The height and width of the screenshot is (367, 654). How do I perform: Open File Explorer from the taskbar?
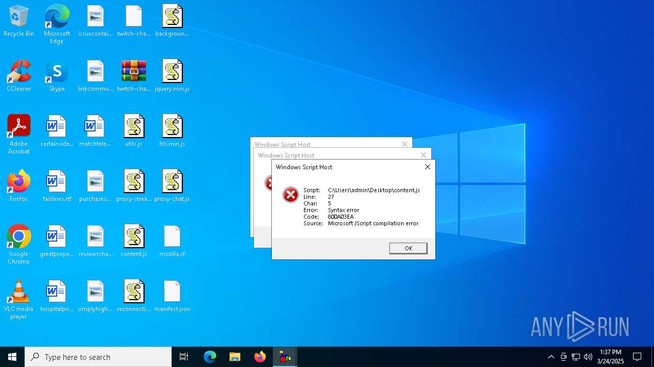pyautogui.click(x=235, y=357)
